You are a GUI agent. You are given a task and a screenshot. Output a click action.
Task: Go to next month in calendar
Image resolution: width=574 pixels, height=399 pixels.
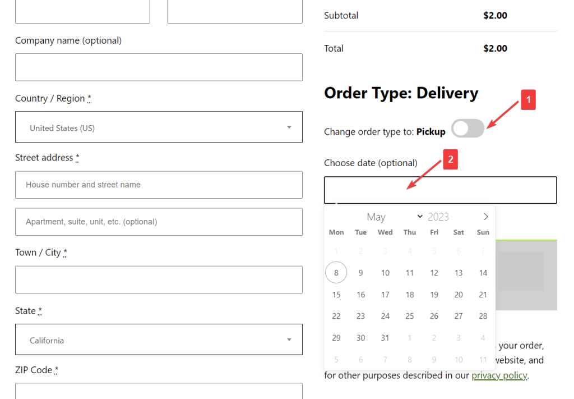click(485, 217)
